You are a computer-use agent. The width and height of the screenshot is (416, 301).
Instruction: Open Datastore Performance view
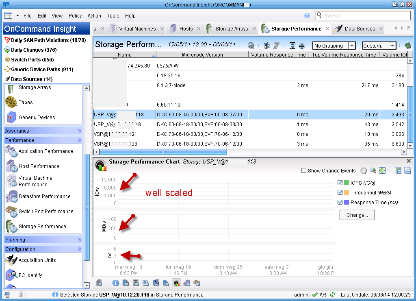click(44, 196)
